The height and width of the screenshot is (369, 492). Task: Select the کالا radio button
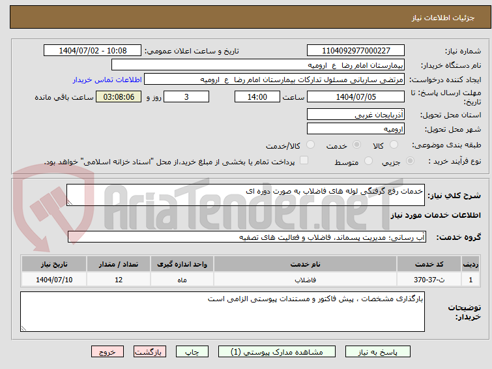[394, 145]
